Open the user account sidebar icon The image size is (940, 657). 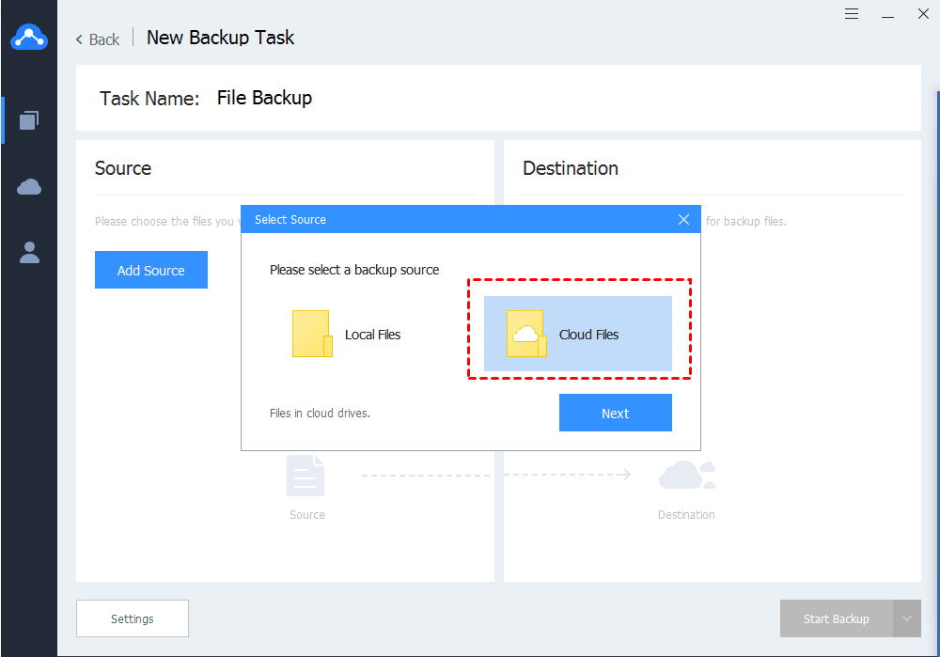click(29, 253)
